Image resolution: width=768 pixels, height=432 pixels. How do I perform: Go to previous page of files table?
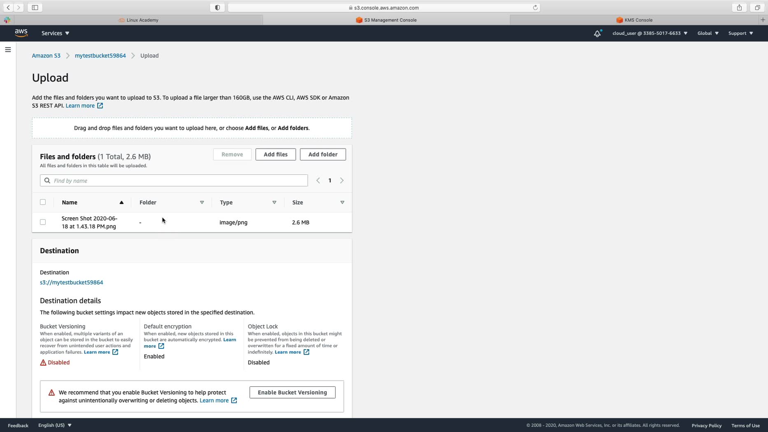click(318, 181)
